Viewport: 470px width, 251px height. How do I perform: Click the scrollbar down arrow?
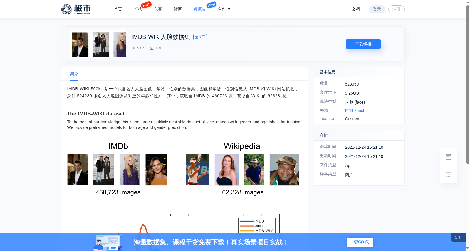[468, 248]
